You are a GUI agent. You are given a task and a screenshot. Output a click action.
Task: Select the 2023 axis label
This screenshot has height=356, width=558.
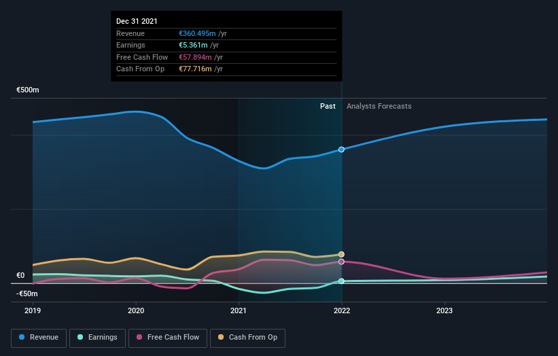[444, 310]
